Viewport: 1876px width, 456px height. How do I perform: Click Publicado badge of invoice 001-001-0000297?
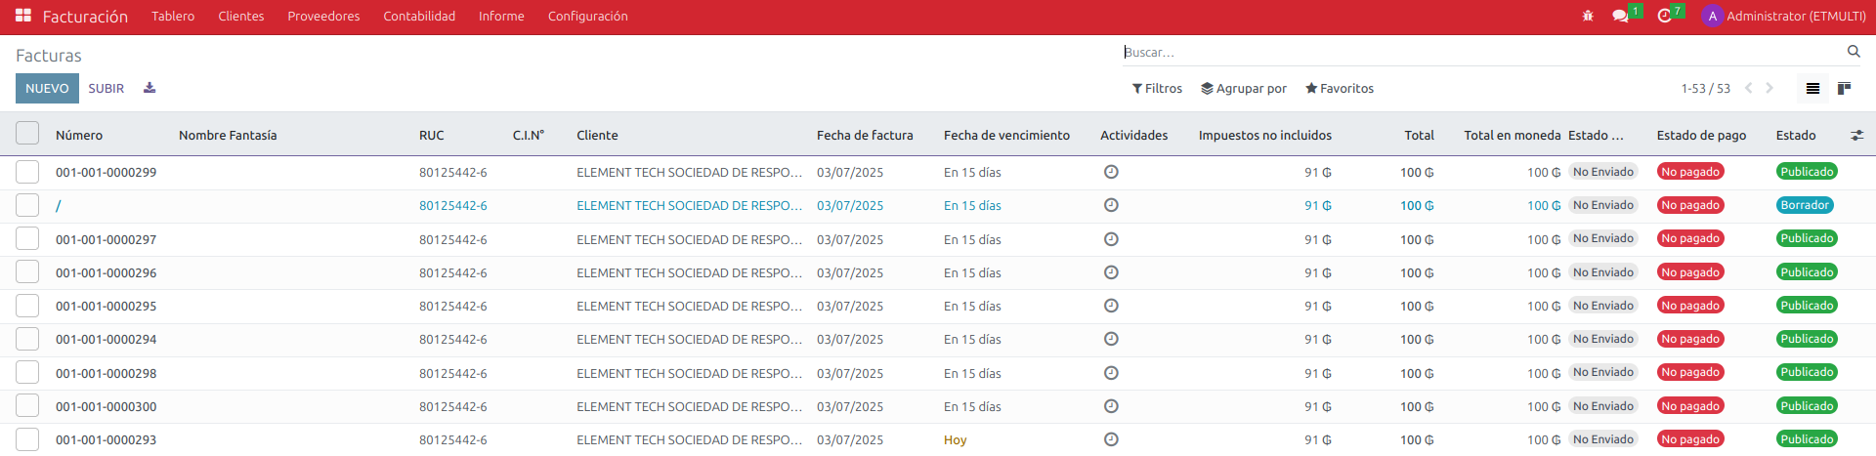1807,238
